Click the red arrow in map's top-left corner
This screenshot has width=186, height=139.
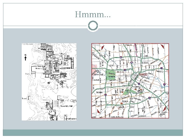click(x=103, y=48)
